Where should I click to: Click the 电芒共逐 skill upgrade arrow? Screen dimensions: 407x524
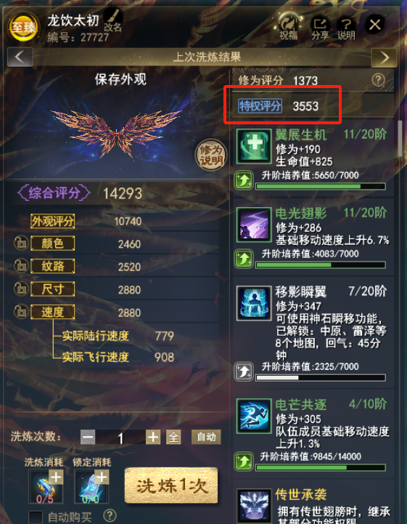pyautogui.click(x=244, y=461)
